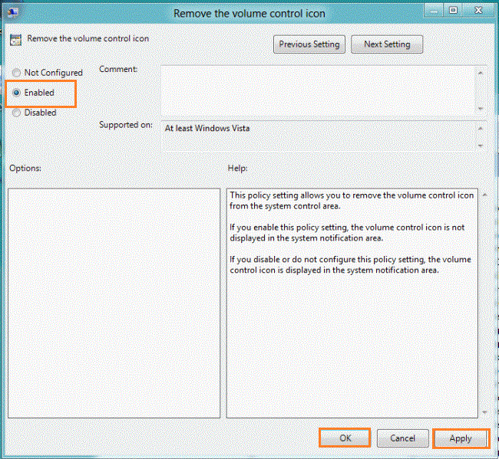Click the Previous Setting button
The width and height of the screenshot is (499, 459).
coord(309,44)
